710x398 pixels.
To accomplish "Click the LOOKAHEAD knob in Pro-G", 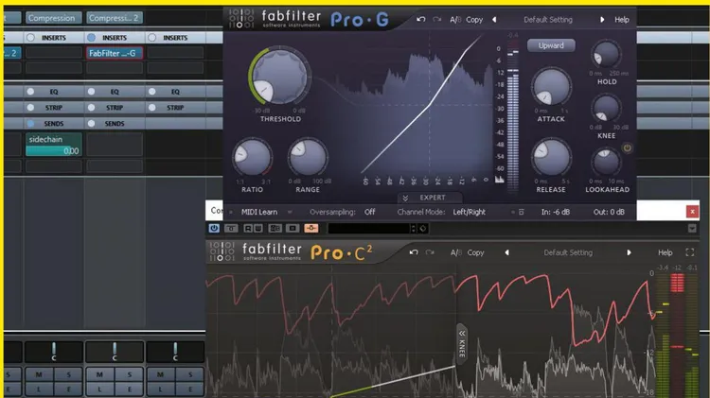I will click(x=606, y=162).
